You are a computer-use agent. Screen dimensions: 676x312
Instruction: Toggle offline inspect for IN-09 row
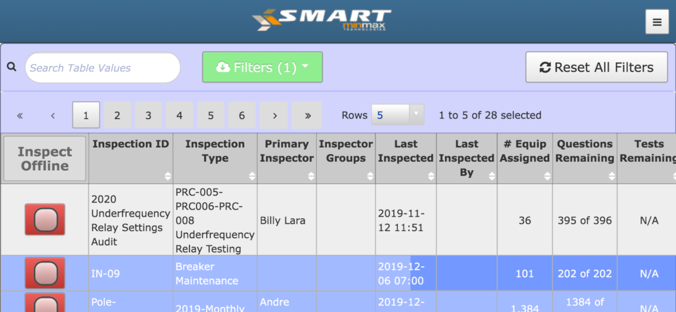pos(45,273)
